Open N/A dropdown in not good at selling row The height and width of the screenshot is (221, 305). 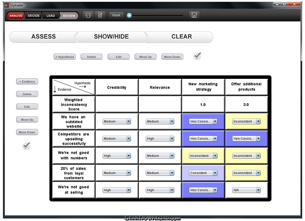pos(246,190)
